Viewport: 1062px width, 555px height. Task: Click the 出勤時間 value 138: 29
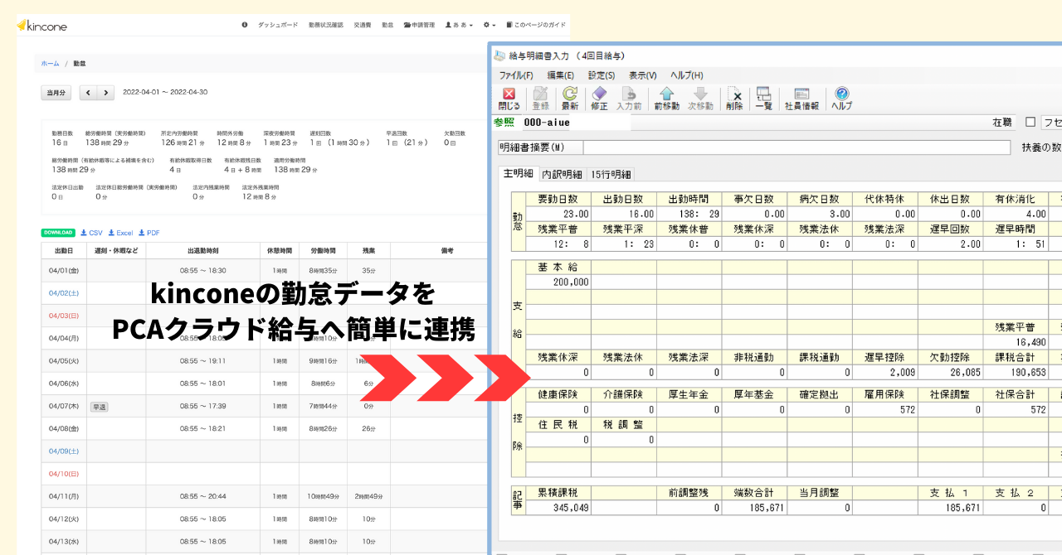pyautogui.click(x=689, y=214)
